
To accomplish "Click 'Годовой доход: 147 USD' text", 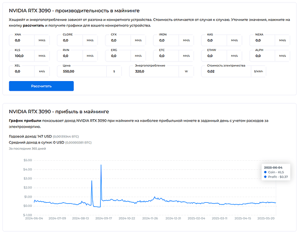I will pos(30,137).
